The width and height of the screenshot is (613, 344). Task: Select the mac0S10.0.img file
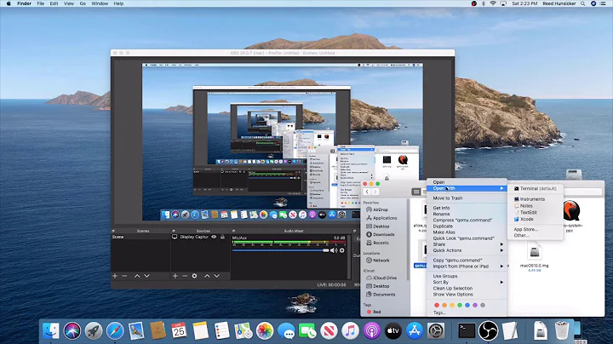pyautogui.click(x=534, y=255)
